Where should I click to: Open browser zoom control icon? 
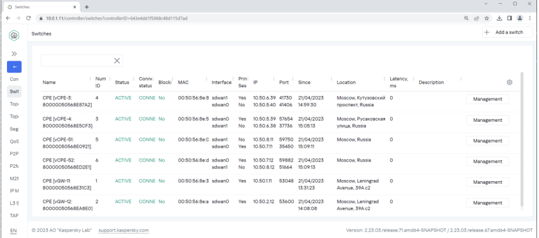tap(466, 18)
